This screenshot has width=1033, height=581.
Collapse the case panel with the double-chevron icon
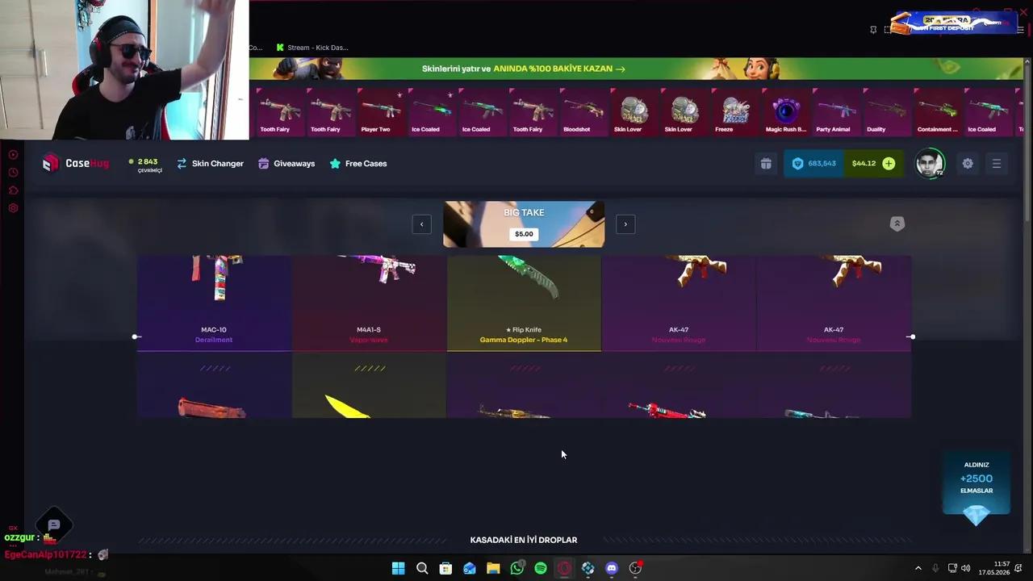[897, 224]
